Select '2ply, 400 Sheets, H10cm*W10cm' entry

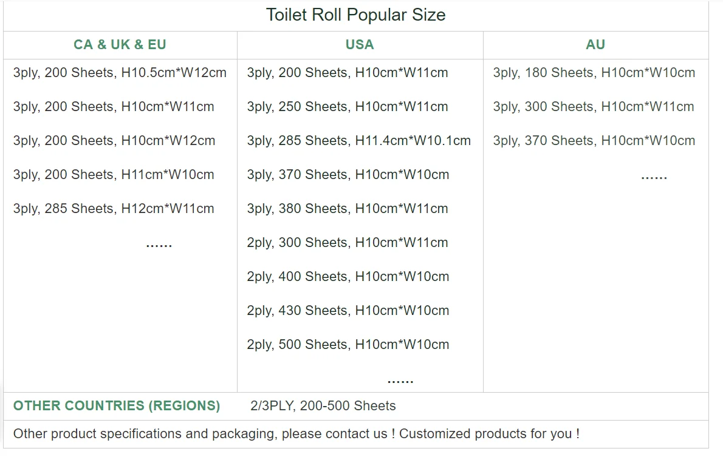(348, 277)
